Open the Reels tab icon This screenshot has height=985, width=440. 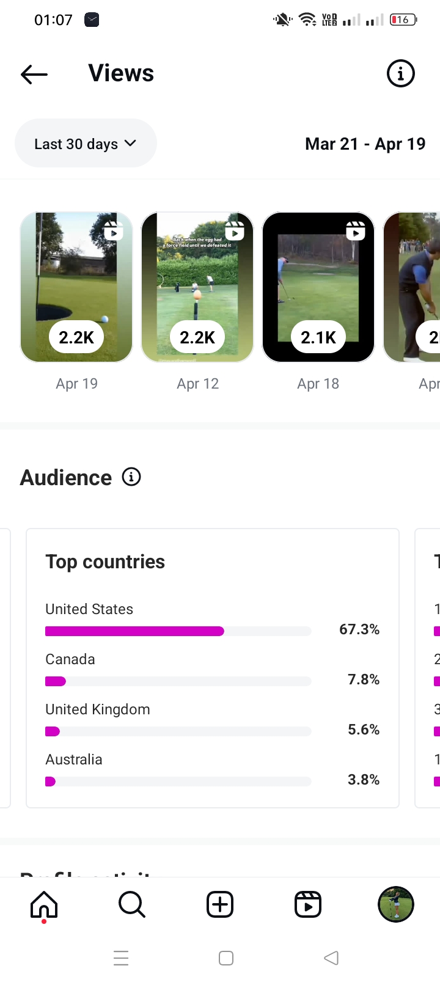coord(308,904)
